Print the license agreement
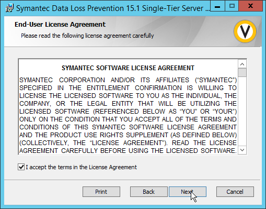 [101, 192]
